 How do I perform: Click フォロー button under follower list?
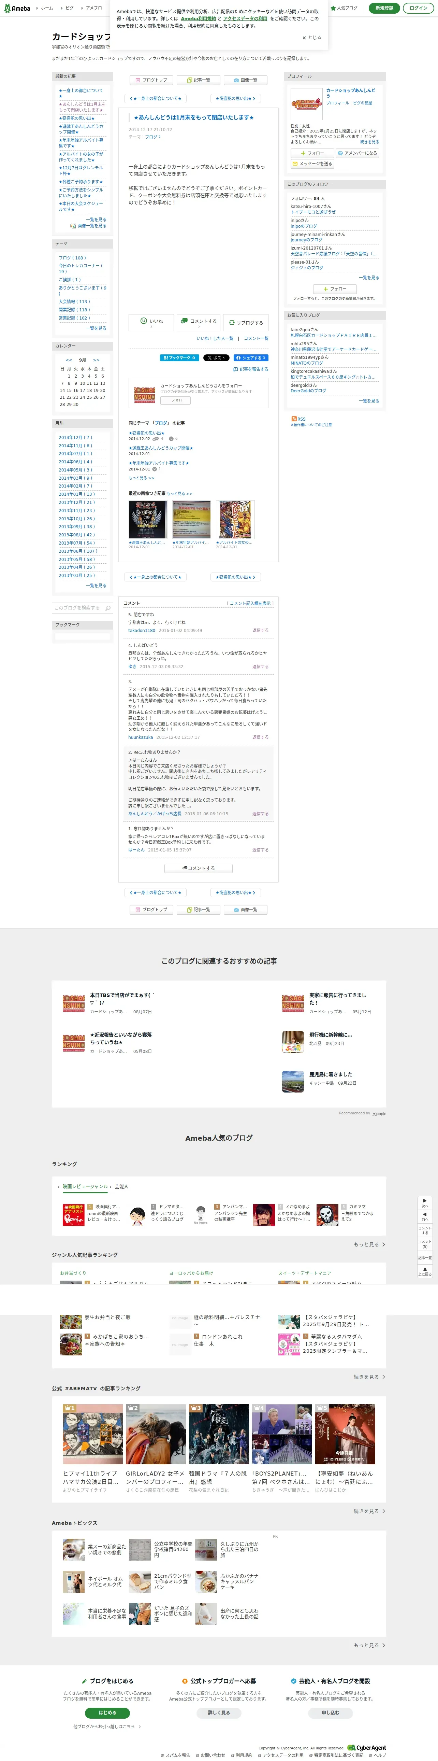[335, 288]
